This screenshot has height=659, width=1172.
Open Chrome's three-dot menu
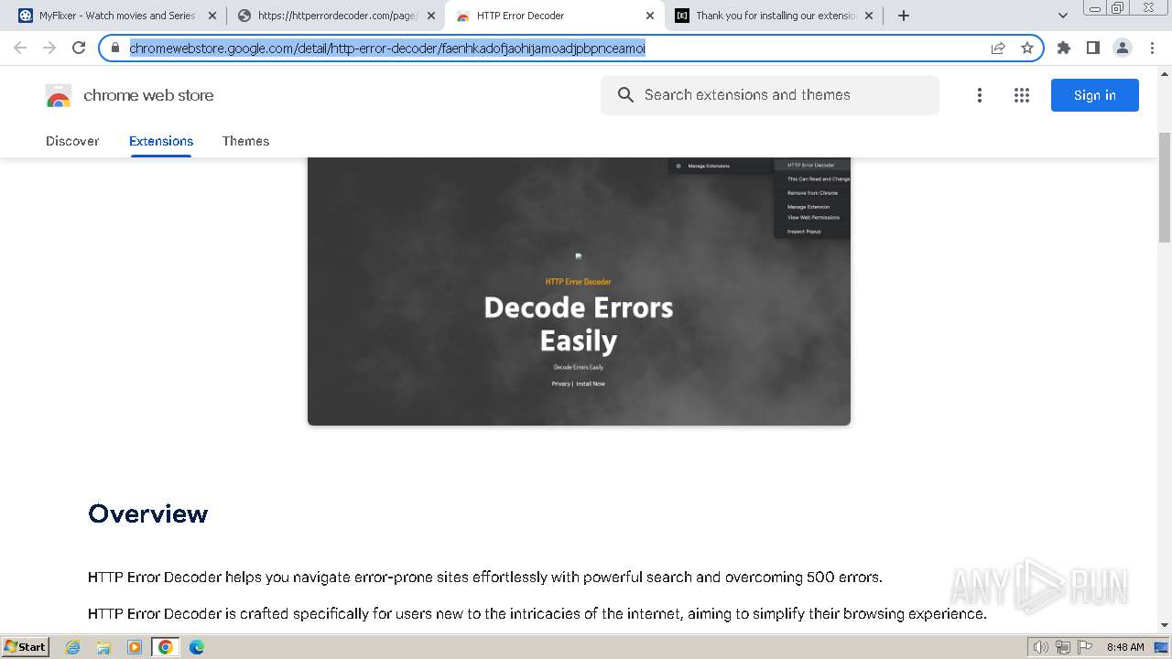coord(1152,48)
